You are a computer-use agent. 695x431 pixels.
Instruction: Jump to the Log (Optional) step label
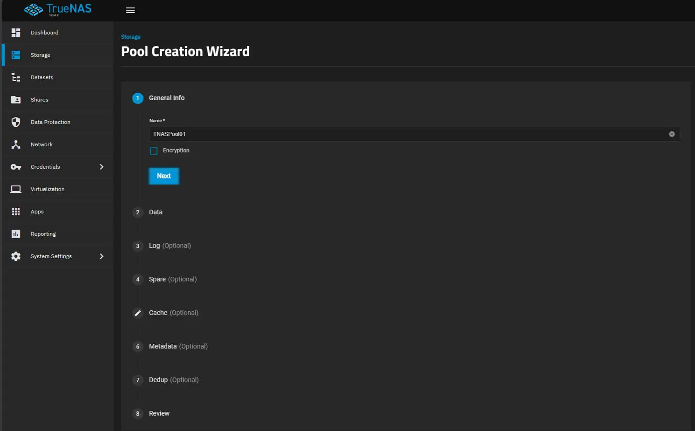(x=170, y=246)
